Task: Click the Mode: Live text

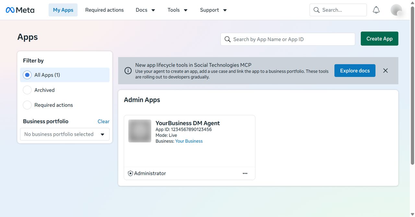Action: pyautogui.click(x=166, y=135)
